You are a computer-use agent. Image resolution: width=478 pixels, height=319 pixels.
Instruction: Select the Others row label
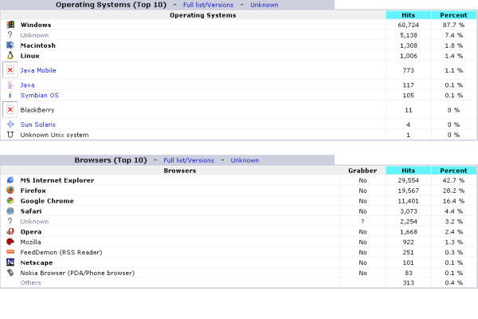(x=30, y=282)
